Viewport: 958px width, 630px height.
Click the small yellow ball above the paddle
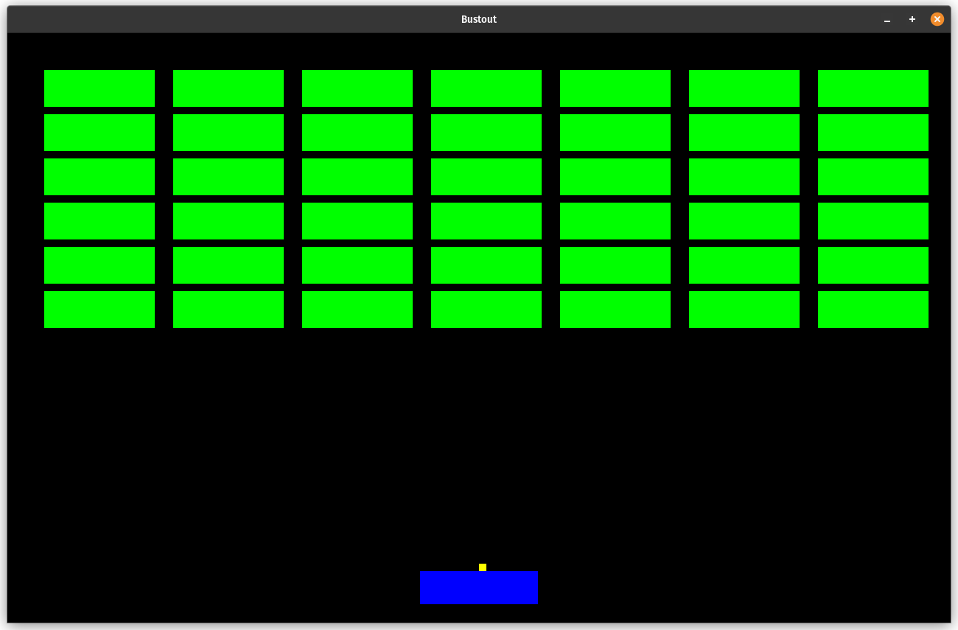483,567
